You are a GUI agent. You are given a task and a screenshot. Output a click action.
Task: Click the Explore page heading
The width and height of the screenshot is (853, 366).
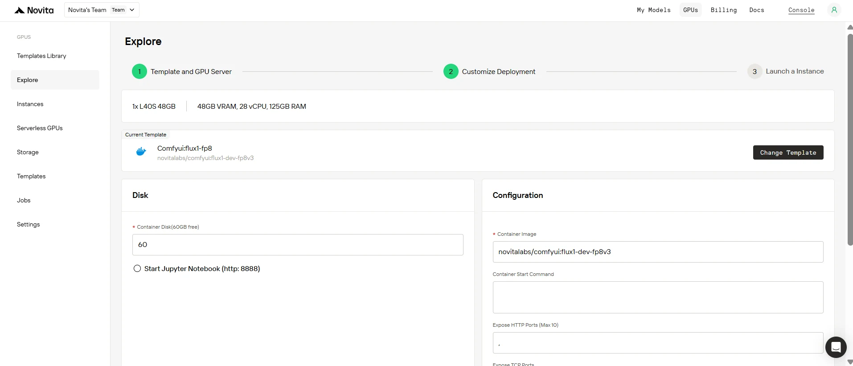[x=143, y=41]
